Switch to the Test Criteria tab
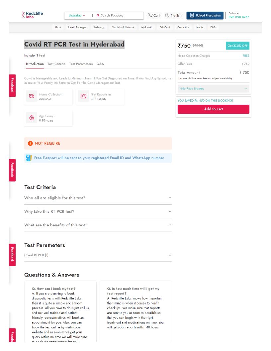This screenshot has width=271, height=351. [x=56, y=64]
